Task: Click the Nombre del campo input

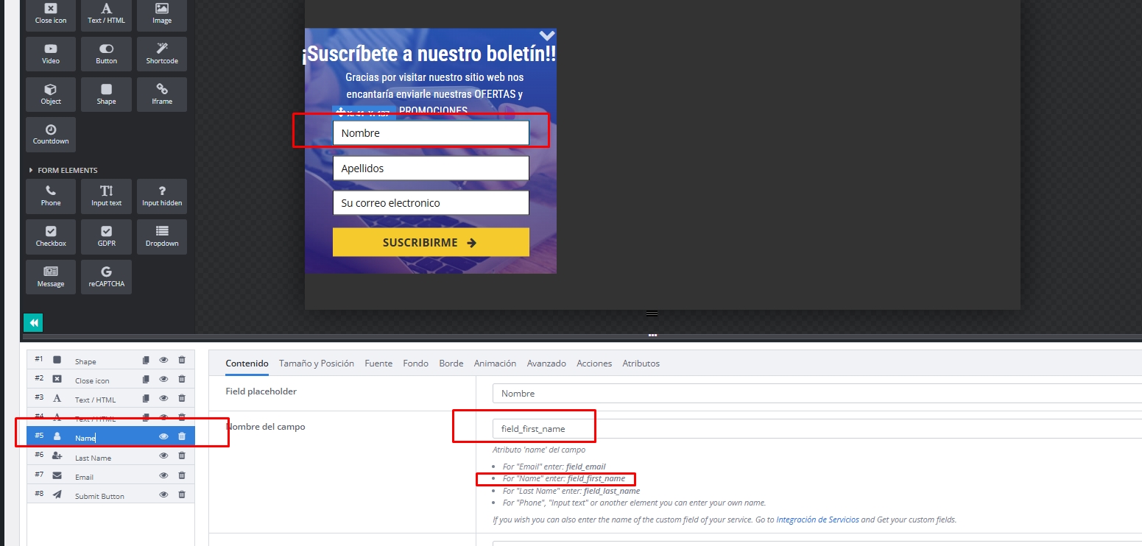Action: point(817,428)
